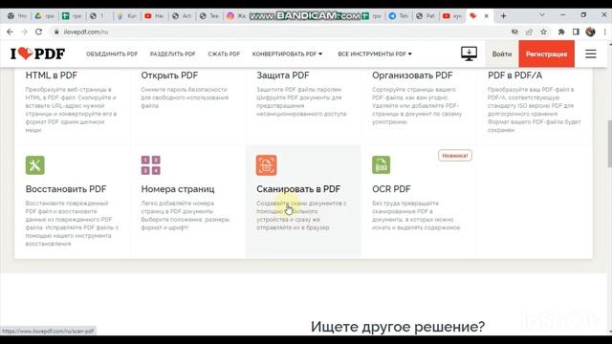Switch to the Google Drive tab

(44, 16)
